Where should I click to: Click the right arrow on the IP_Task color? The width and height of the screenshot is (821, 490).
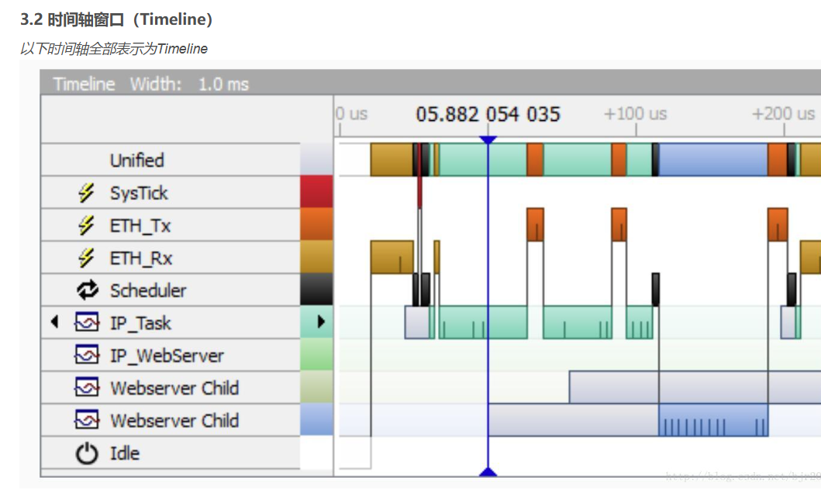pos(321,322)
